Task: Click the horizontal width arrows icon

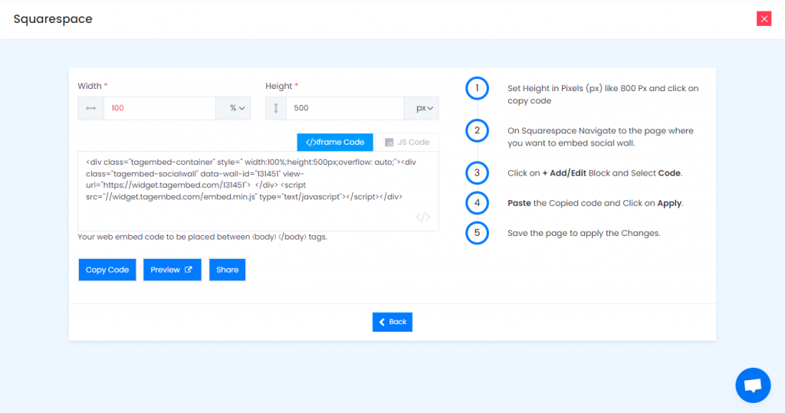Action: point(90,108)
